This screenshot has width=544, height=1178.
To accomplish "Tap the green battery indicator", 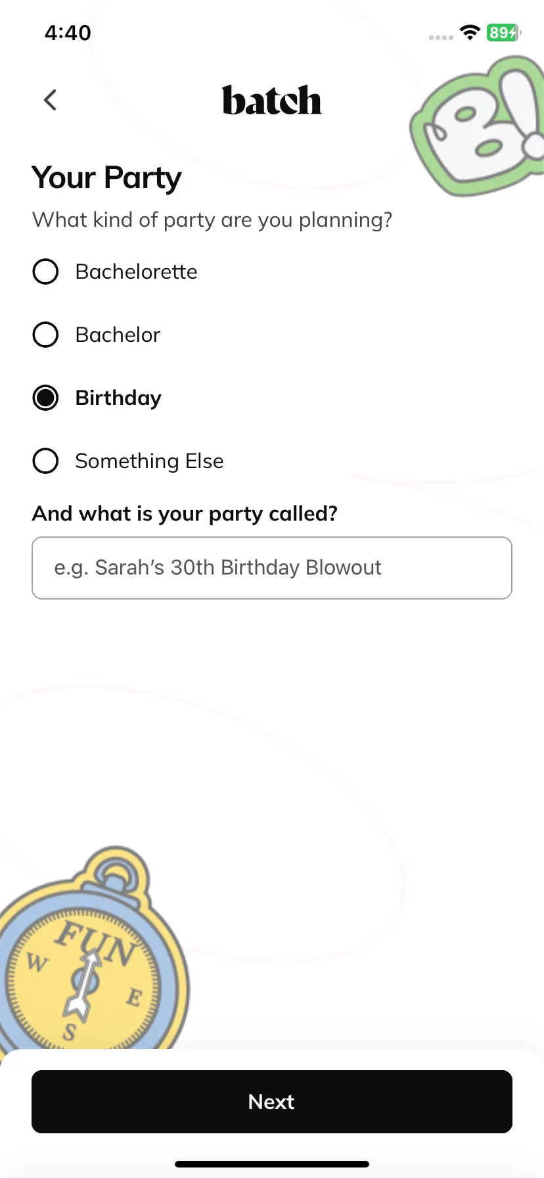I will (x=503, y=32).
